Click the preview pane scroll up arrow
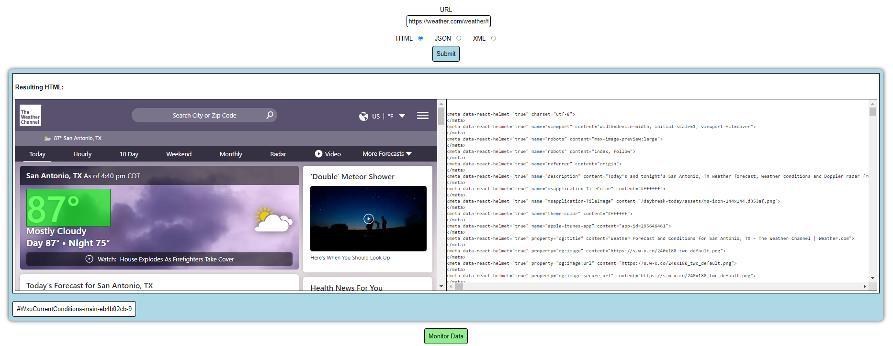893x346 pixels. pos(441,103)
